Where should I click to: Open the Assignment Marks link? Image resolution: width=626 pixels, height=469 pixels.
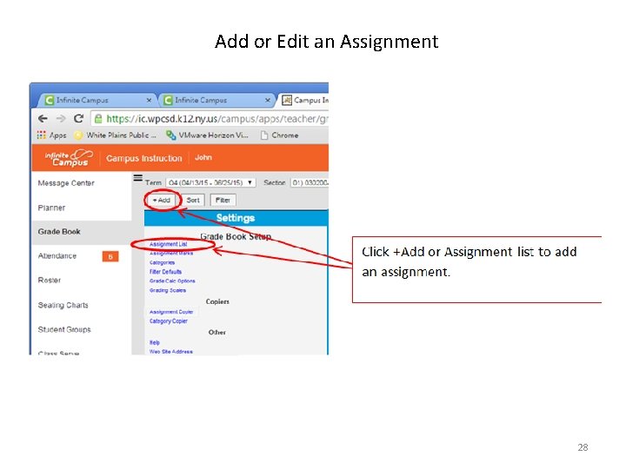(x=171, y=254)
